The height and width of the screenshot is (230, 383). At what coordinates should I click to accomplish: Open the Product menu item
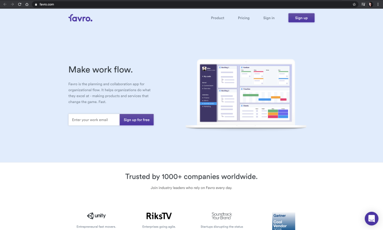click(x=218, y=18)
